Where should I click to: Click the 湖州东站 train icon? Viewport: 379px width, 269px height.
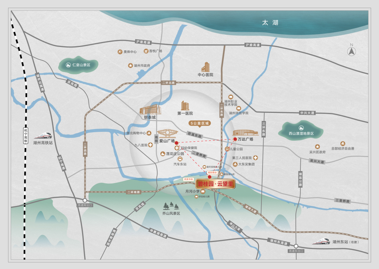tap(321, 241)
